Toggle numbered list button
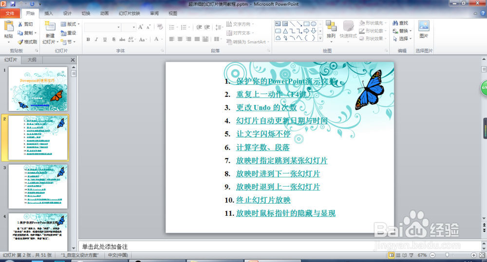 click(x=184, y=27)
